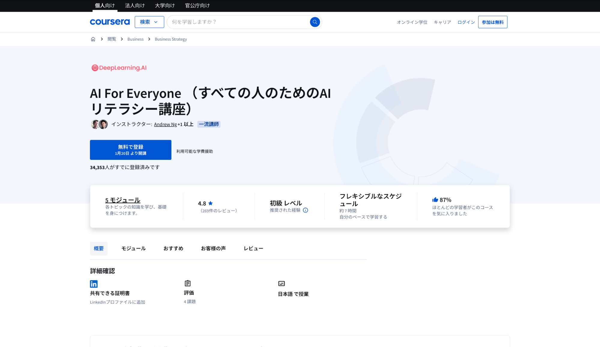This screenshot has width=600, height=347.
Task: Click 269件のレビュー text
Action: 219,211
